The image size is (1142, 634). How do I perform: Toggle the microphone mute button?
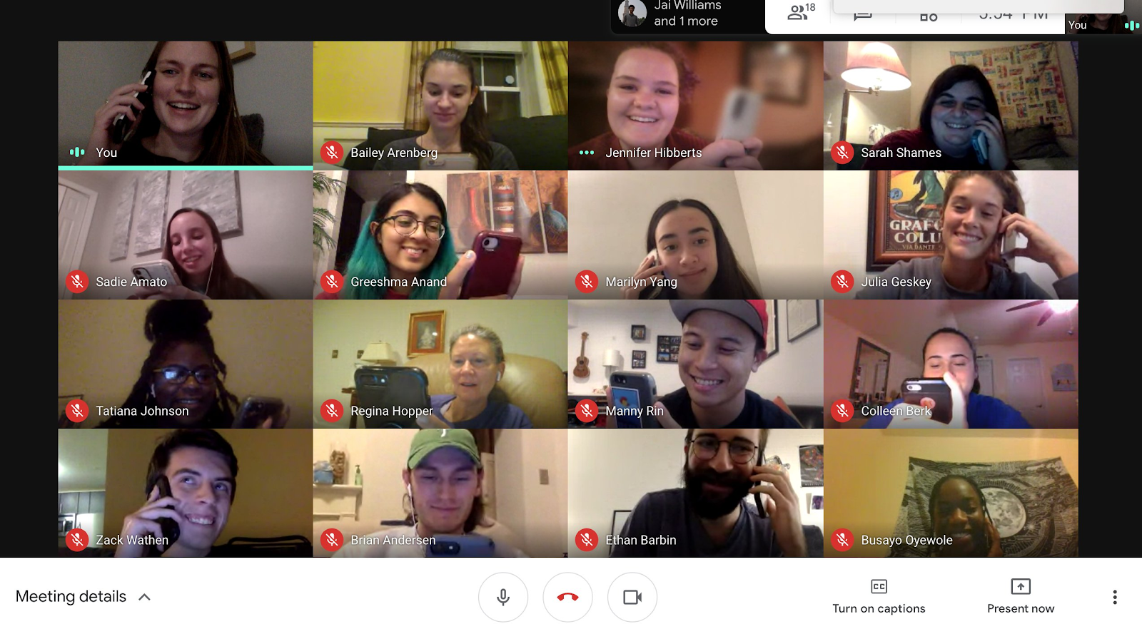tap(503, 597)
